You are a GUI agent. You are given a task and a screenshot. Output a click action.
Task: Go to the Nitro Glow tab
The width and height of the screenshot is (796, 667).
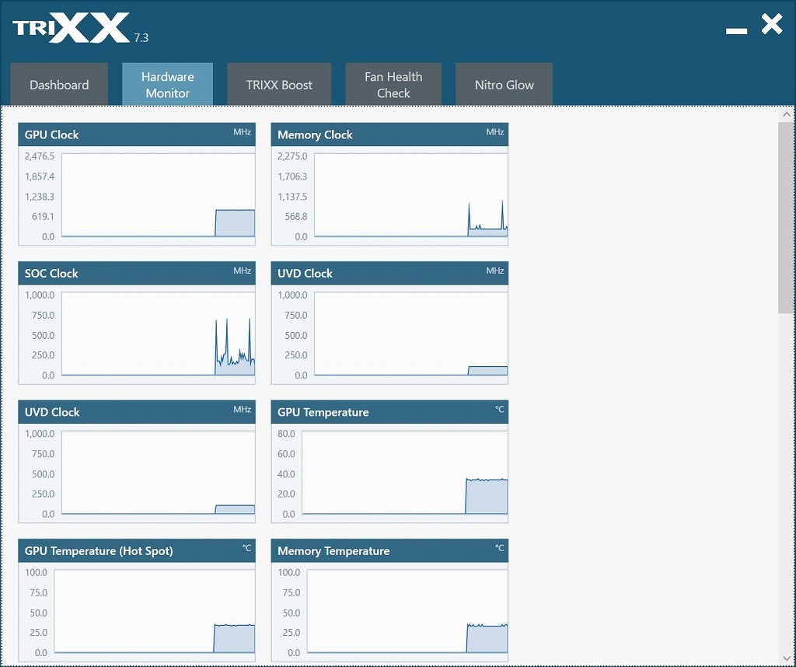(x=504, y=85)
